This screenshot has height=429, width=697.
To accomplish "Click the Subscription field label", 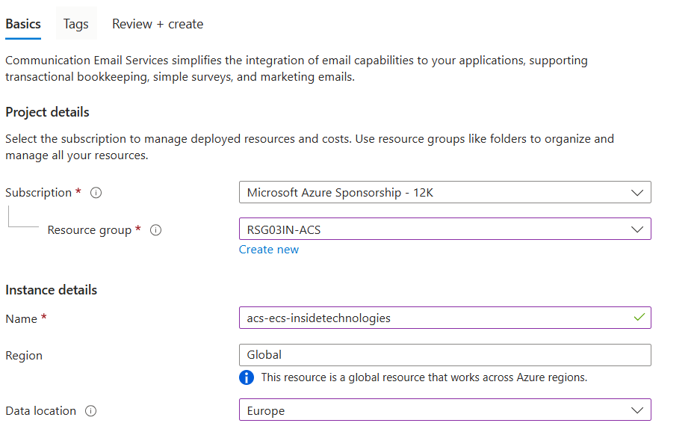I will [x=38, y=193].
